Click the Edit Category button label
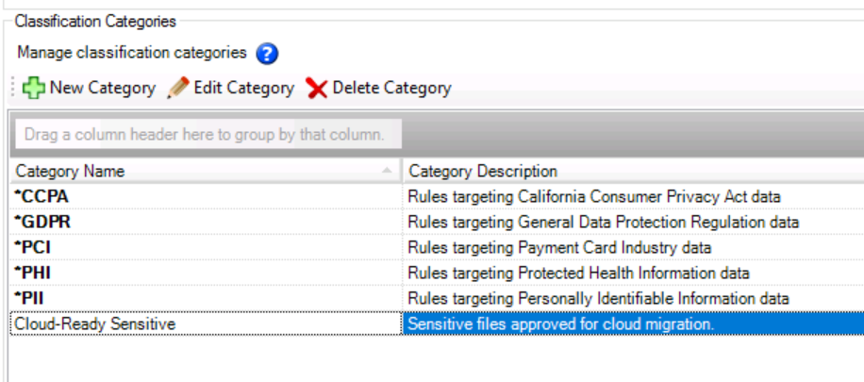 pyautogui.click(x=244, y=88)
